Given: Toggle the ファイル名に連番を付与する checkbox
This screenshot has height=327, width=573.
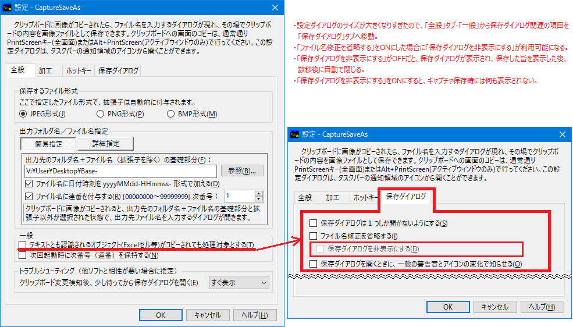Looking at the screenshot, I should pos(29,197).
